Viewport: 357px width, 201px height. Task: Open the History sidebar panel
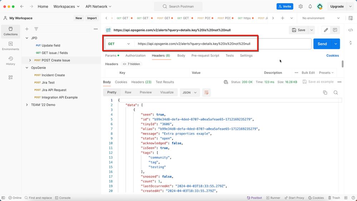pyautogui.click(x=10, y=61)
